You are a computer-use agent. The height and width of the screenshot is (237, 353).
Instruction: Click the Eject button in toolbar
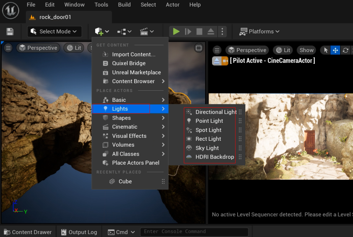[x=211, y=31]
